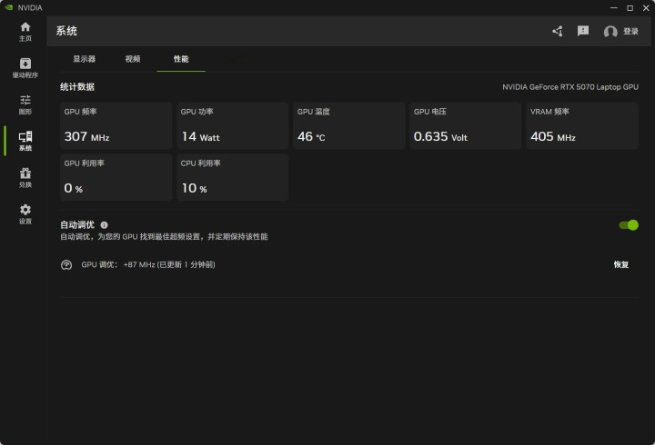655x445 pixels.
Task: Click the user avatar icon
Action: click(610, 31)
